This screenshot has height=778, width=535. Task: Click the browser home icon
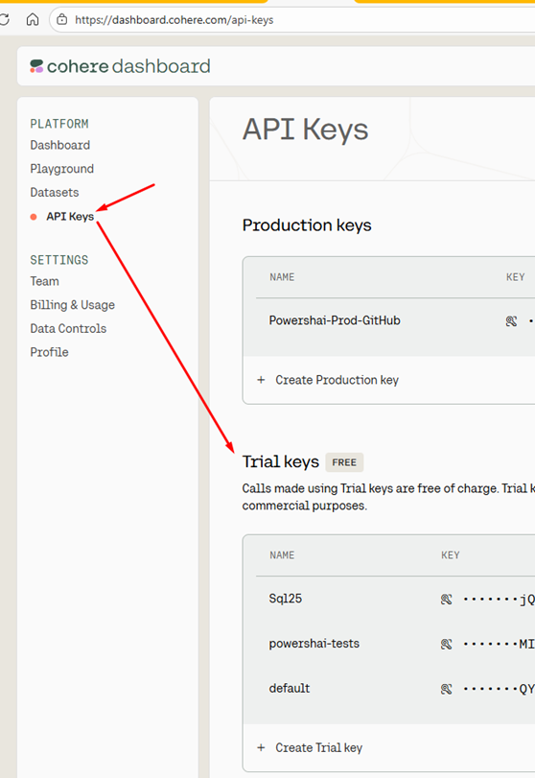(33, 20)
